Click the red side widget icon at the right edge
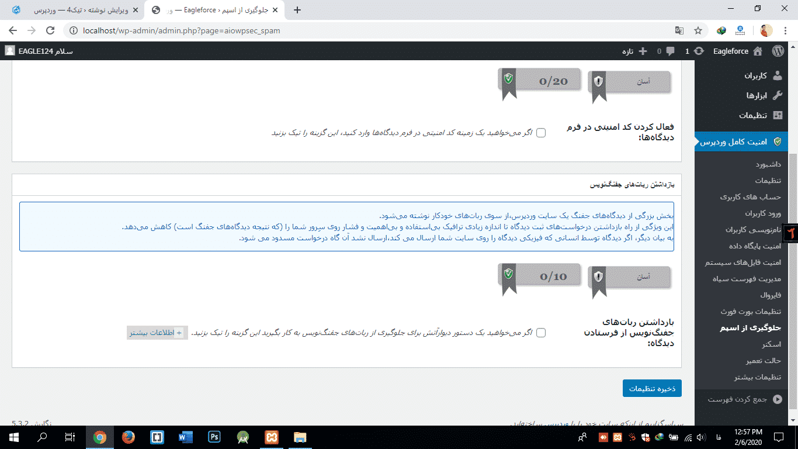This screenshot has height=449, width=798. coord(791,232)
